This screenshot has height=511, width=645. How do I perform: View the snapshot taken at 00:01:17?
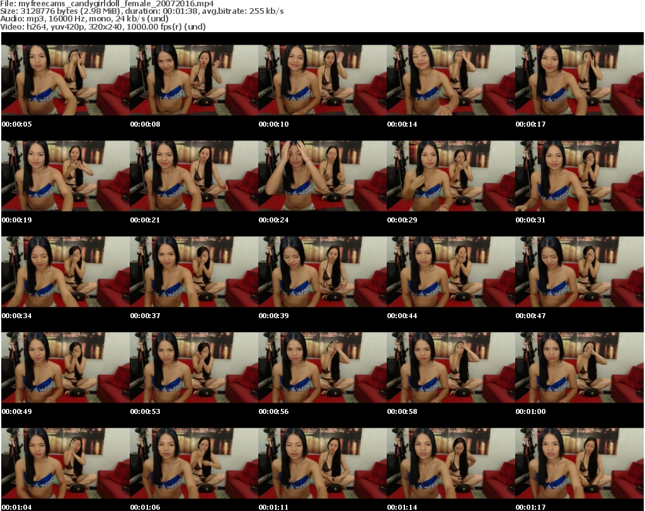[x=579, y=463]
